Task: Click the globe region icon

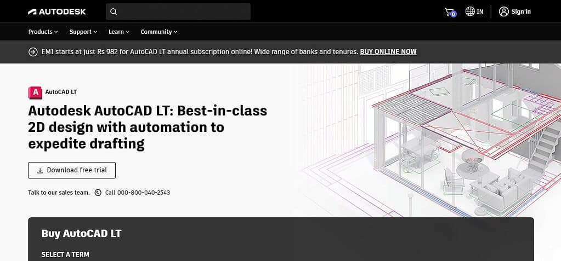Action: click(470, 11)
